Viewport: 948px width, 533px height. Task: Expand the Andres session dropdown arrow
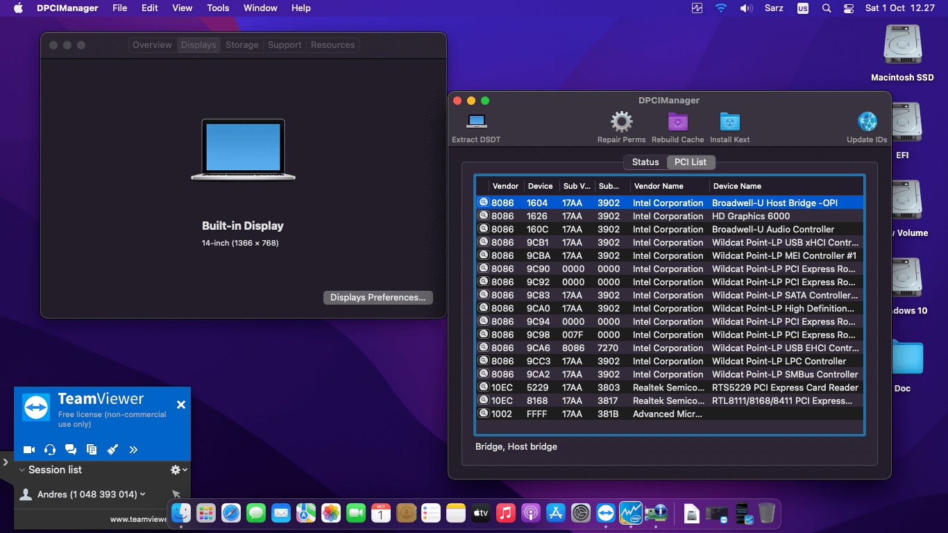(x=143, y=494)
